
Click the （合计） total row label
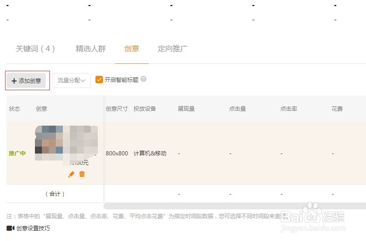[x=55, y=194]
